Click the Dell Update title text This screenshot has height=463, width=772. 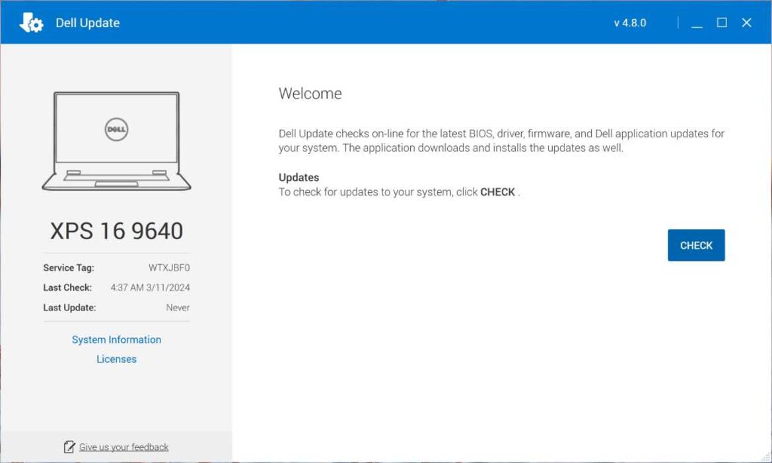[x=88, y=23]
